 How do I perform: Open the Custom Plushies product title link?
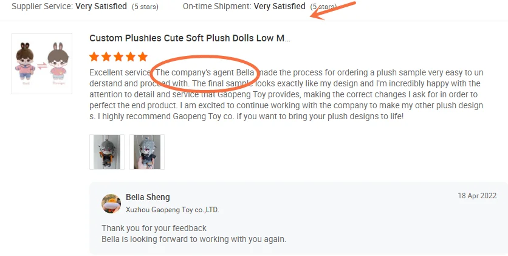(190, 38)
